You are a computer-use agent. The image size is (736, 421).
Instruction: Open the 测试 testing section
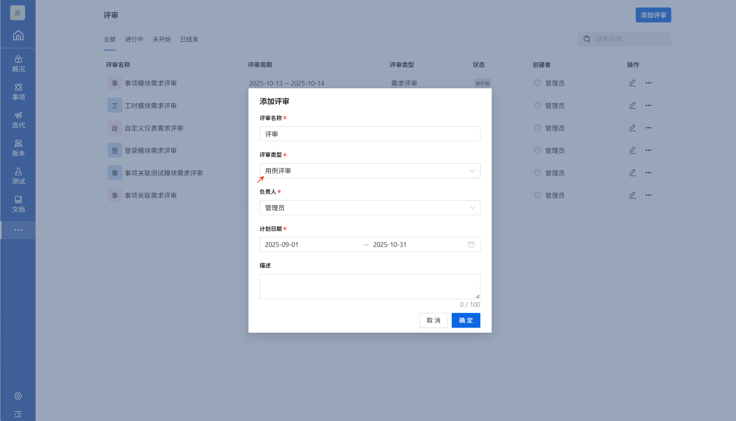[x=18, y=176]
